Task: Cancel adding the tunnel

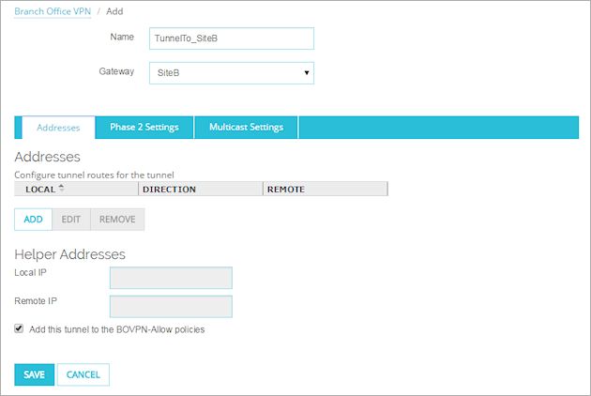Action: 83,374
